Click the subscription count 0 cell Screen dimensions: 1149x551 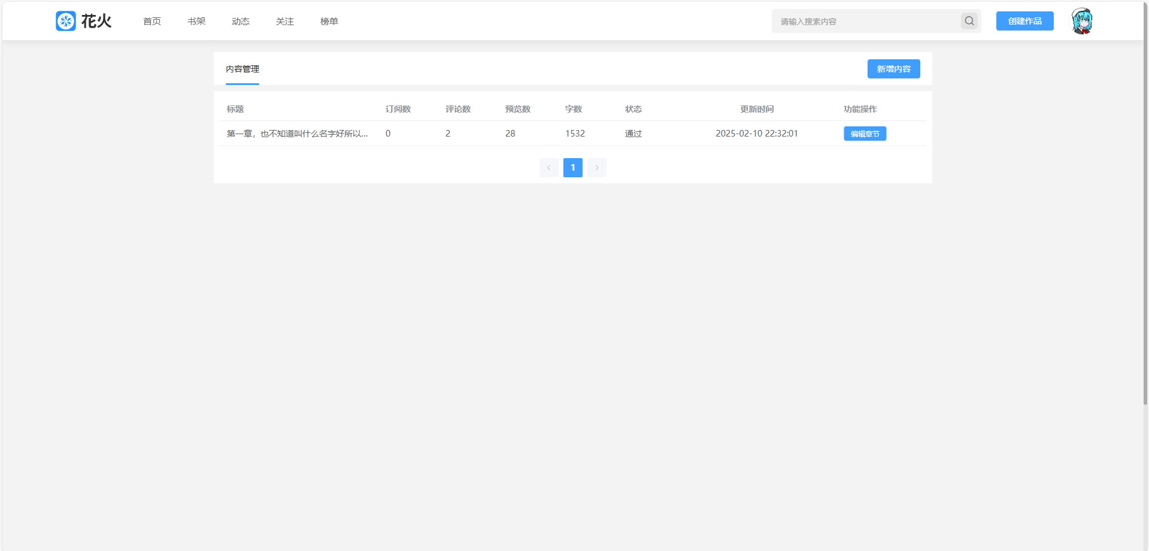click(388, 134)
